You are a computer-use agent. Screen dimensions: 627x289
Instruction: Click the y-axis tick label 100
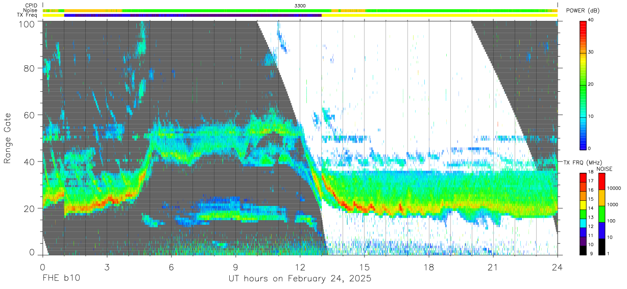click(x=27, y=24)
